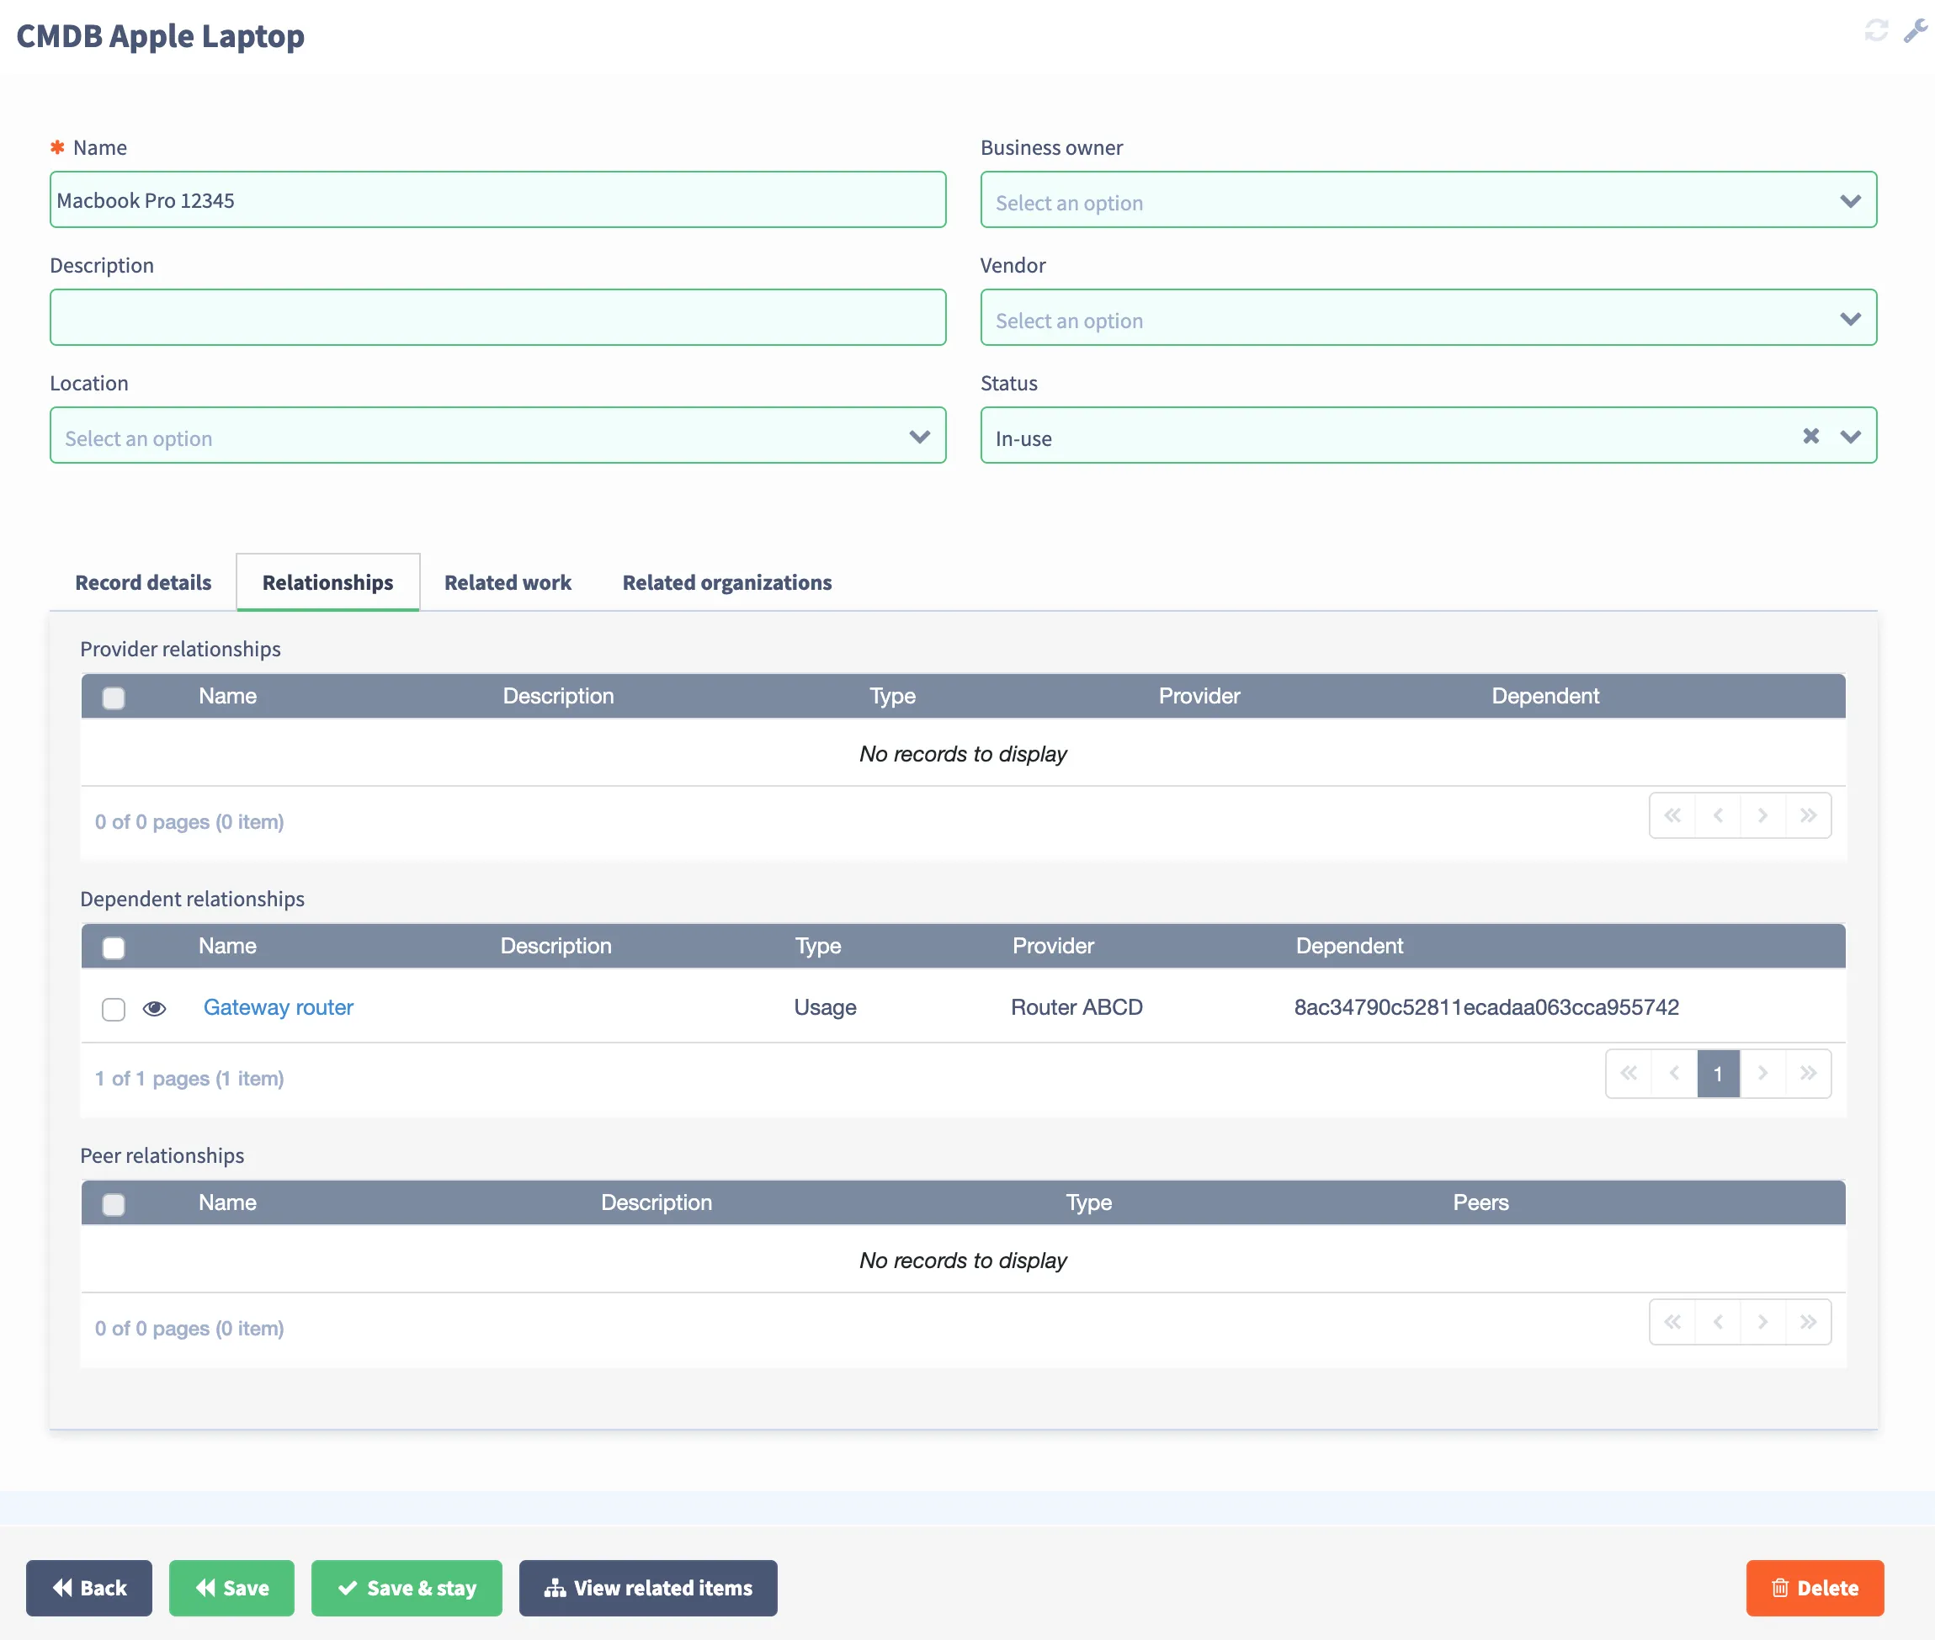The width and height of the screenshot is (1935, 1640).
Task: Go to previous page in Peer relationships pager
Action: [x=1717, y=1322]
